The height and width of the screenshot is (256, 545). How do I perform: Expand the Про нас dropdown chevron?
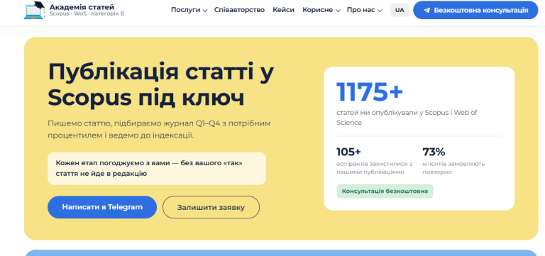[x=380, y=11]
